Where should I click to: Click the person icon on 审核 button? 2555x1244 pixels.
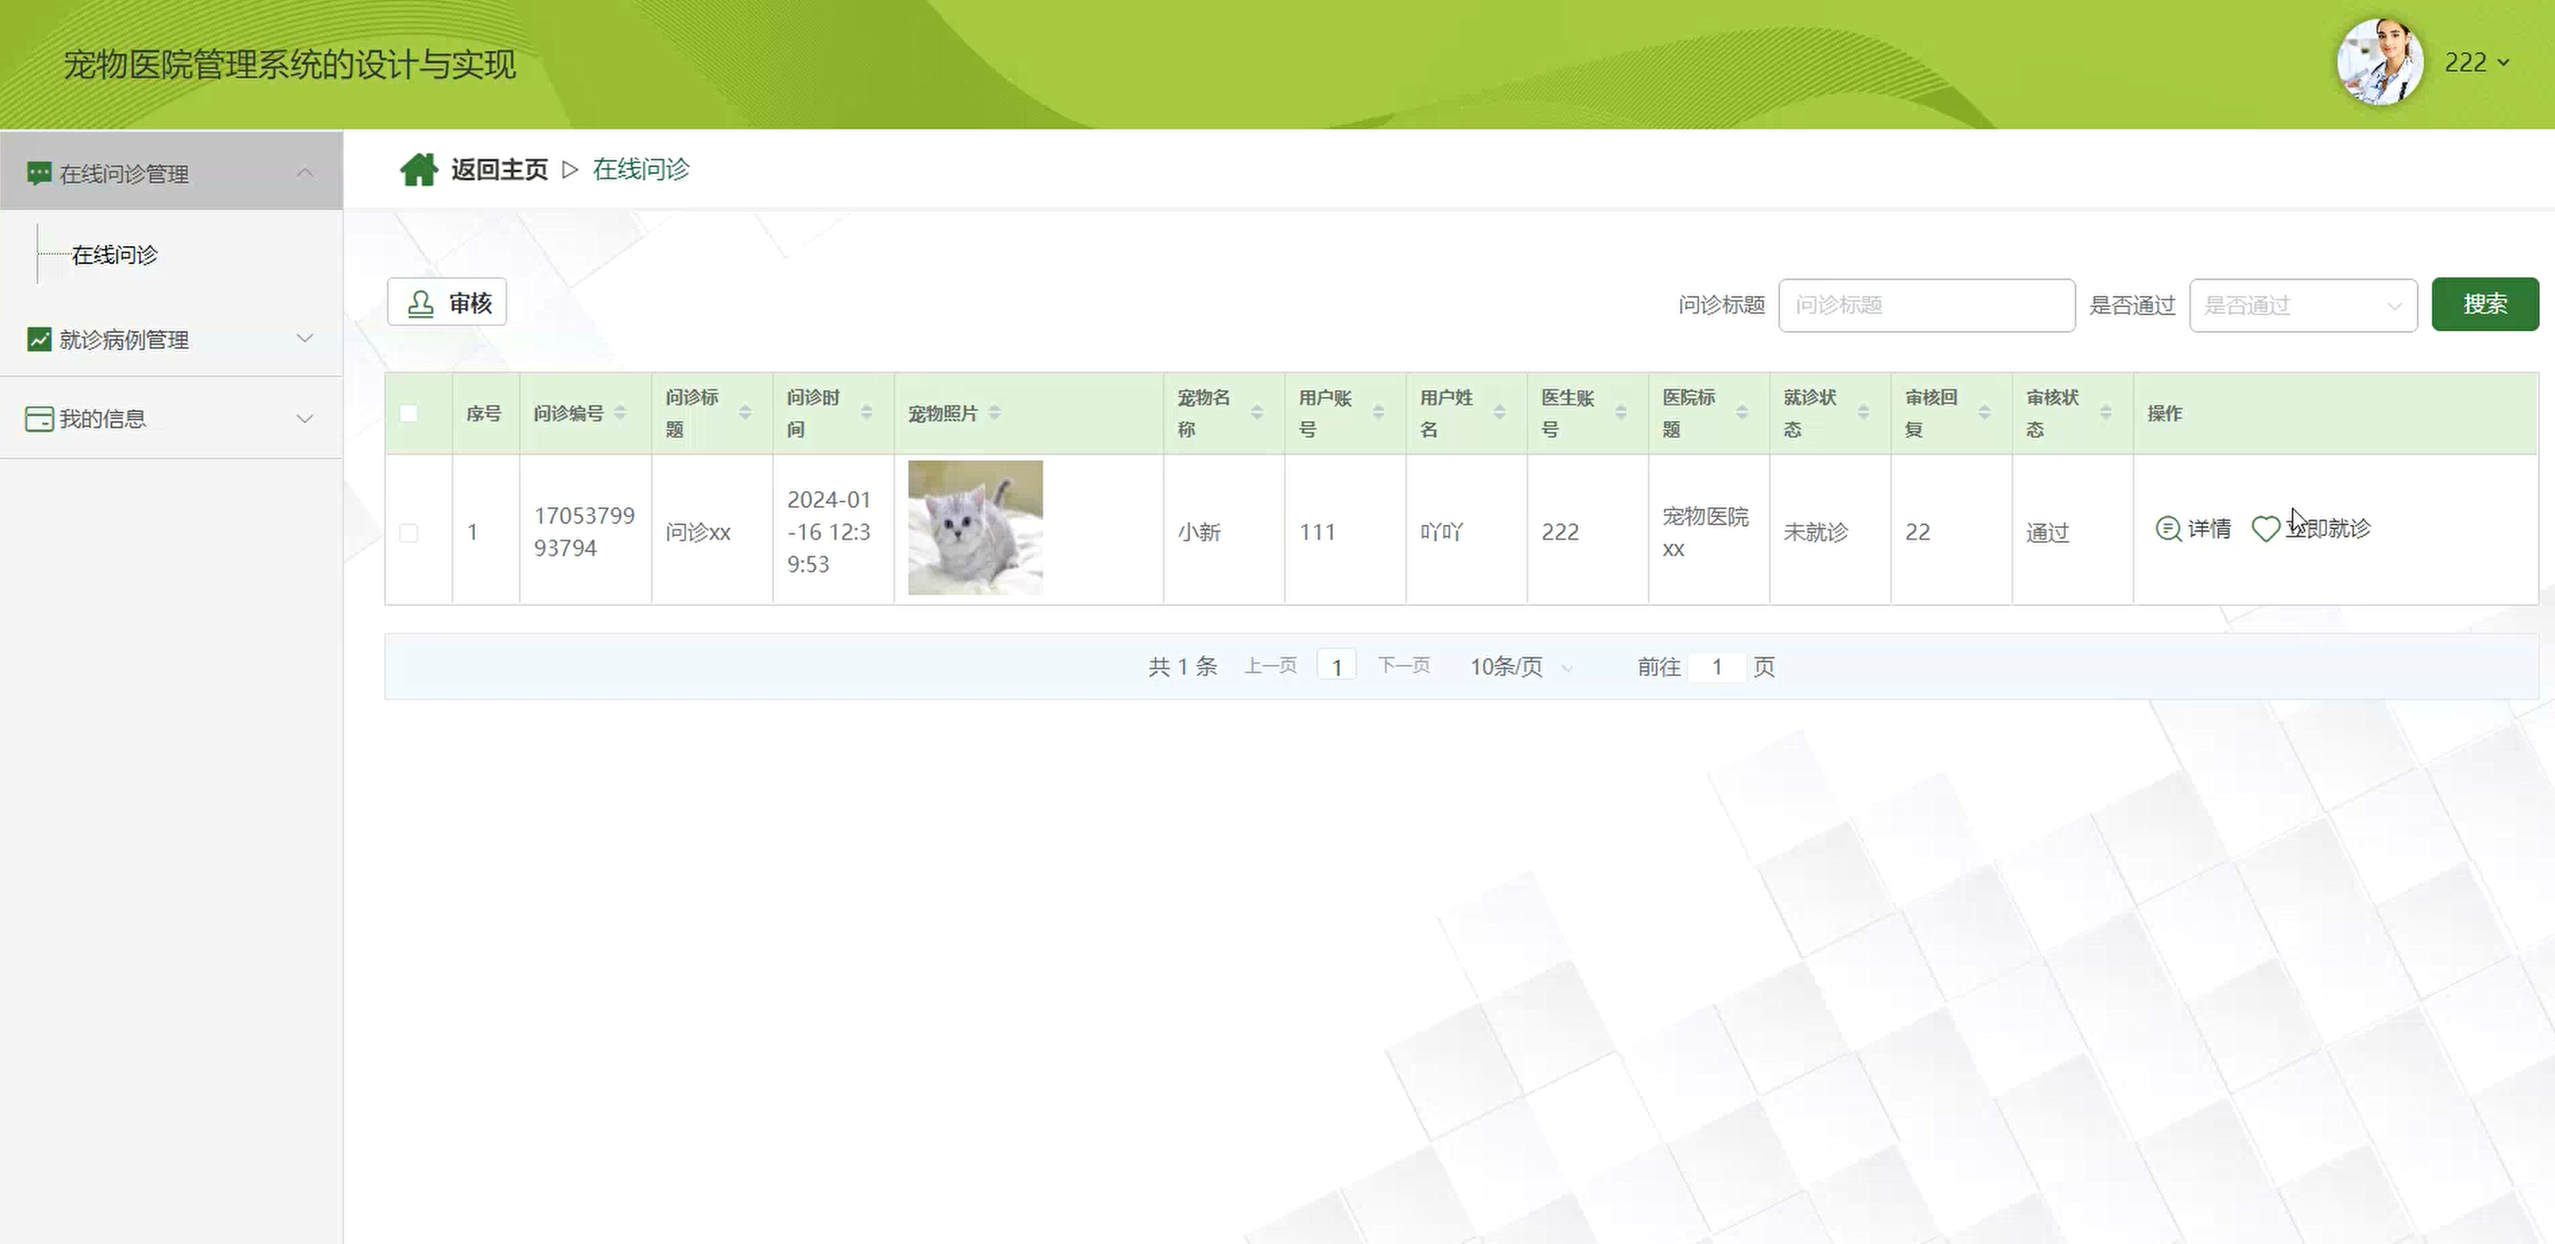420,303
